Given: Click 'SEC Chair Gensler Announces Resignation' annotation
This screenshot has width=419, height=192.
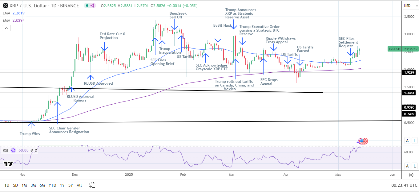Looking at the screenshot, I should 69,130.
